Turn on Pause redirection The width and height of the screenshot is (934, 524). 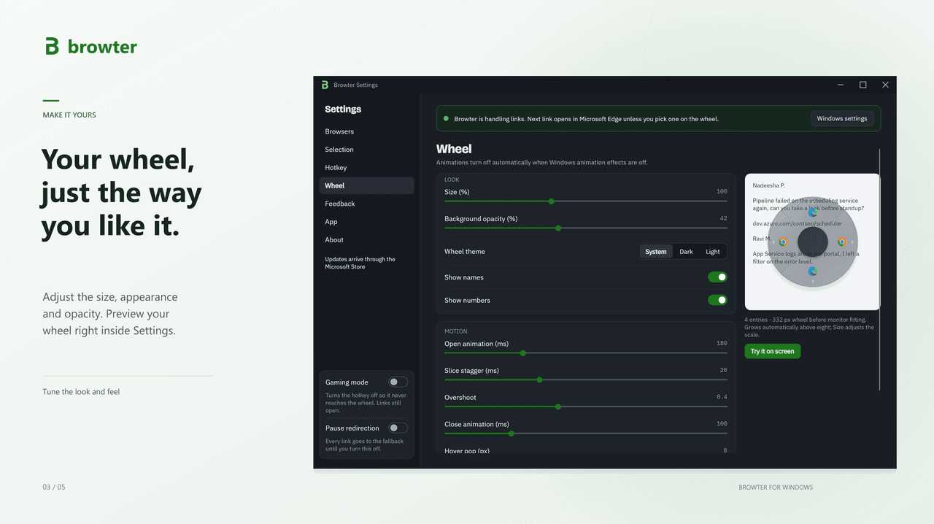[x=398, y=428]
